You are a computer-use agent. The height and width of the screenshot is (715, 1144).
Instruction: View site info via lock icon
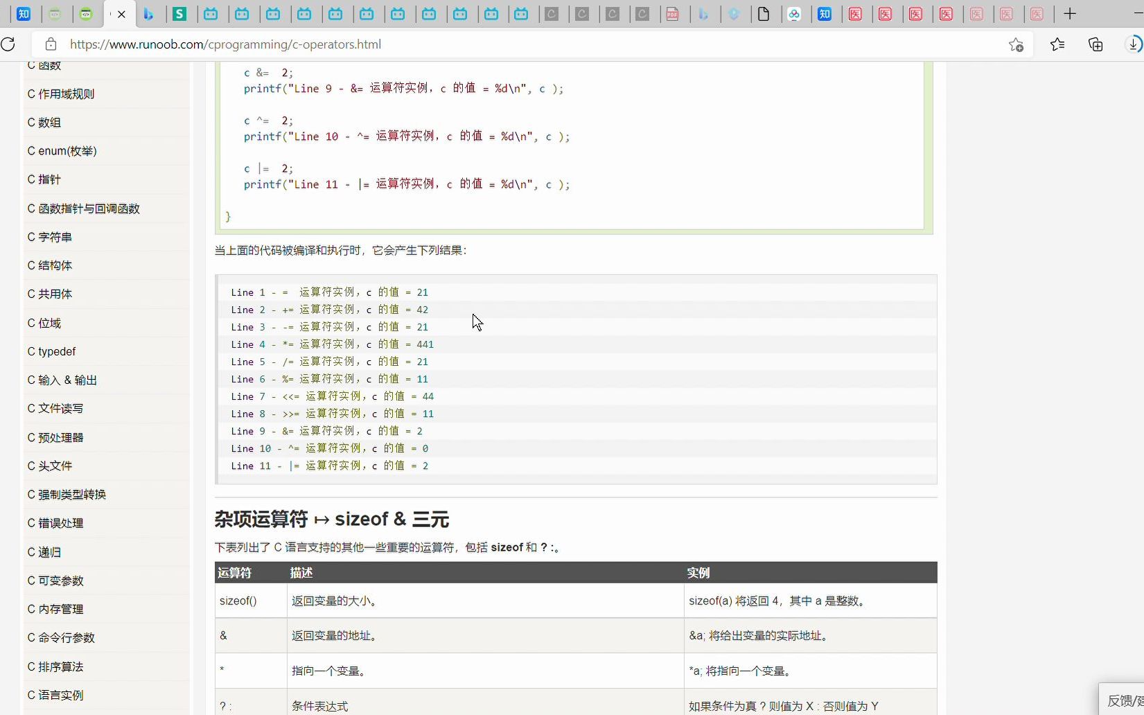tap(51, 44)
